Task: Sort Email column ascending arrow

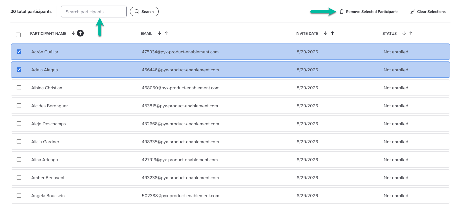Action: coord(166,33)
